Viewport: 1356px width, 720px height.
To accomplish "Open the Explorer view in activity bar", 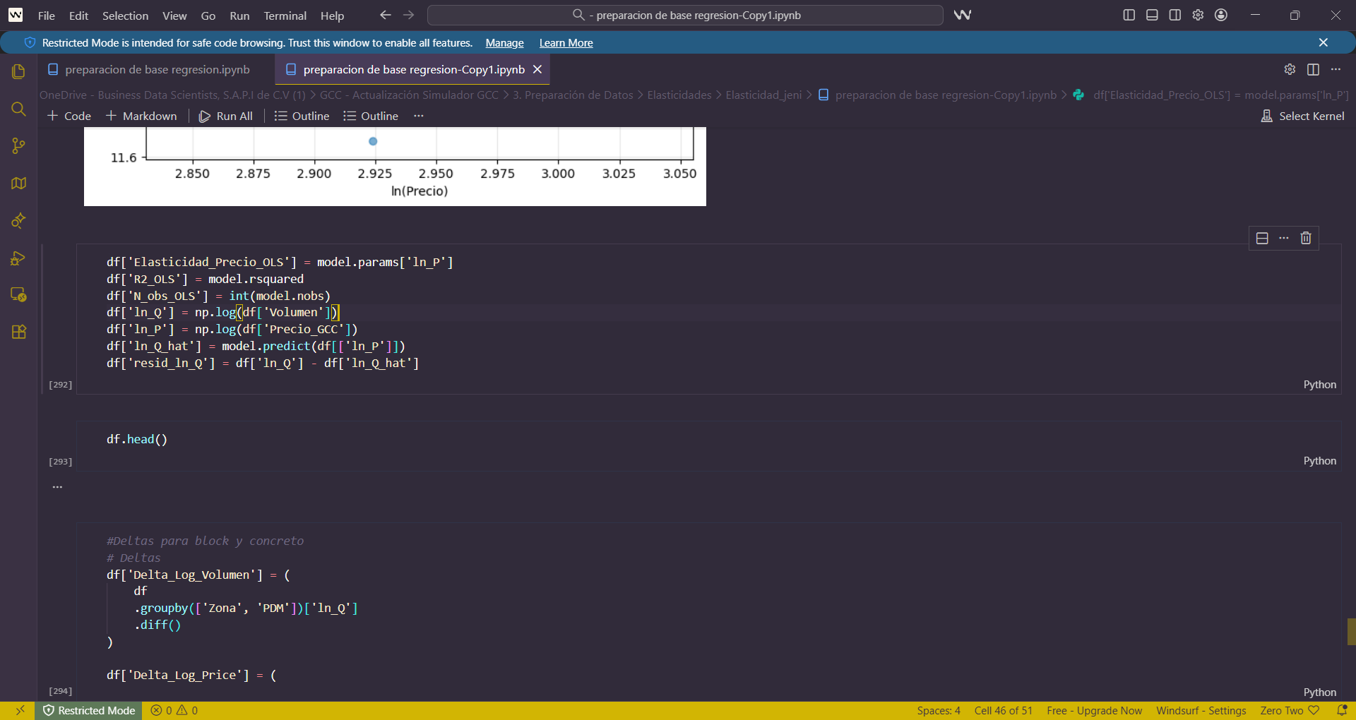I will click(x=18, y=72).
